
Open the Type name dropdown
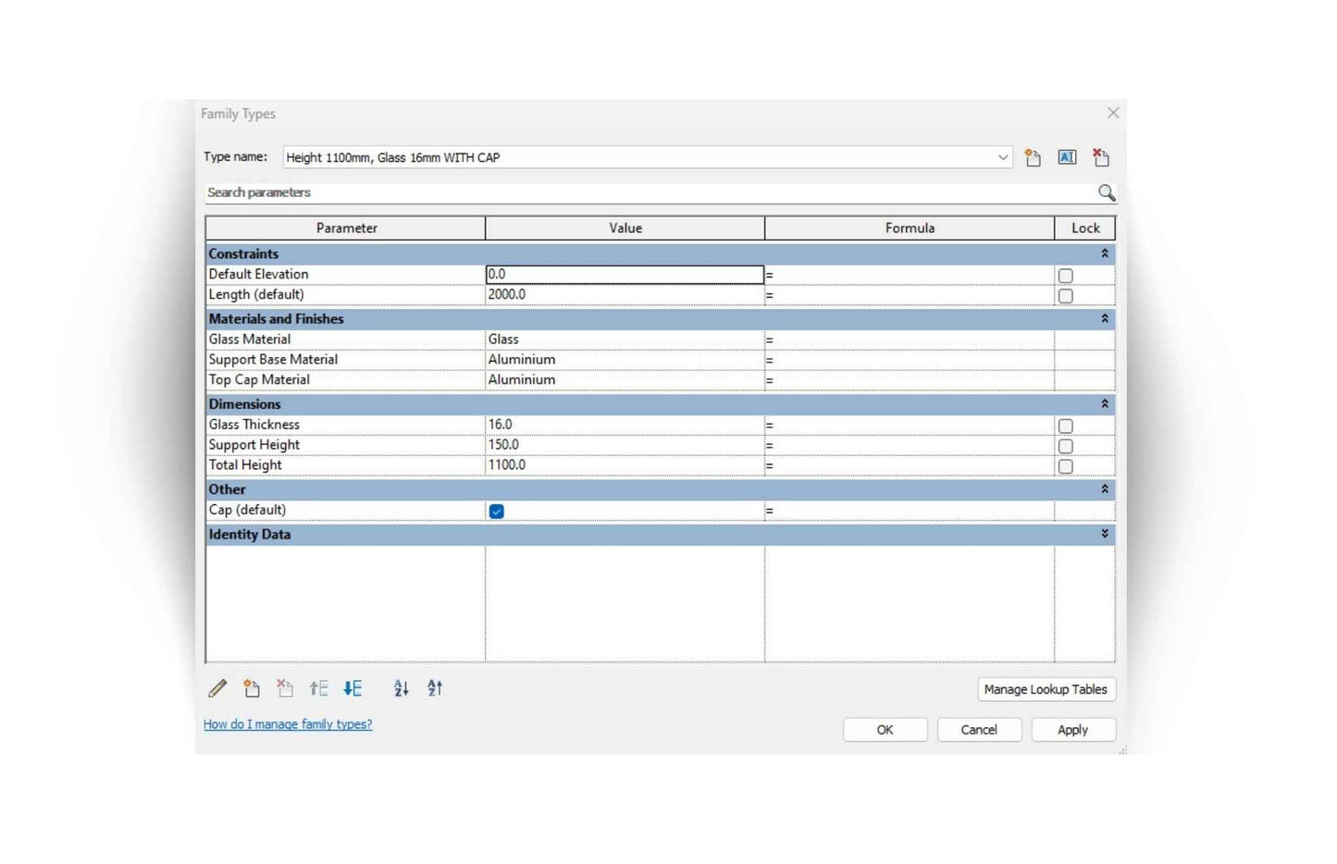(x=1003, y=157)
